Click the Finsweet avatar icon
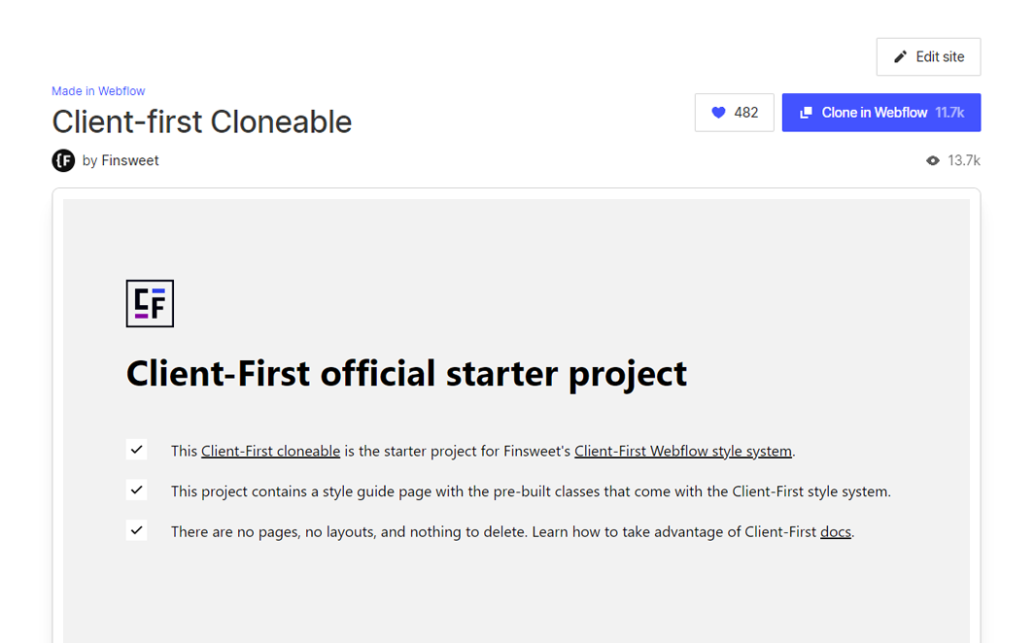1035x643 pixels. [x=63, y=160]
